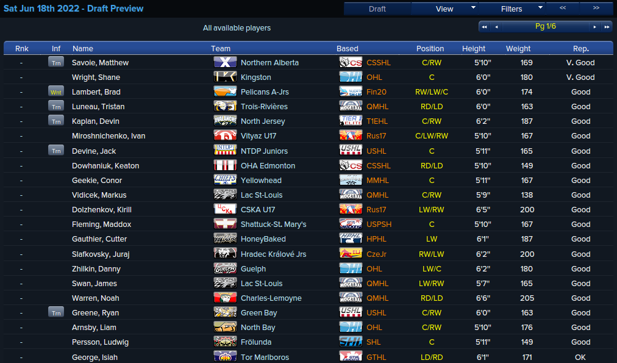Click the Trn badge beside Greene, Ryan
617x363 pixels.
pyautogui.click(x=56, y=312)
